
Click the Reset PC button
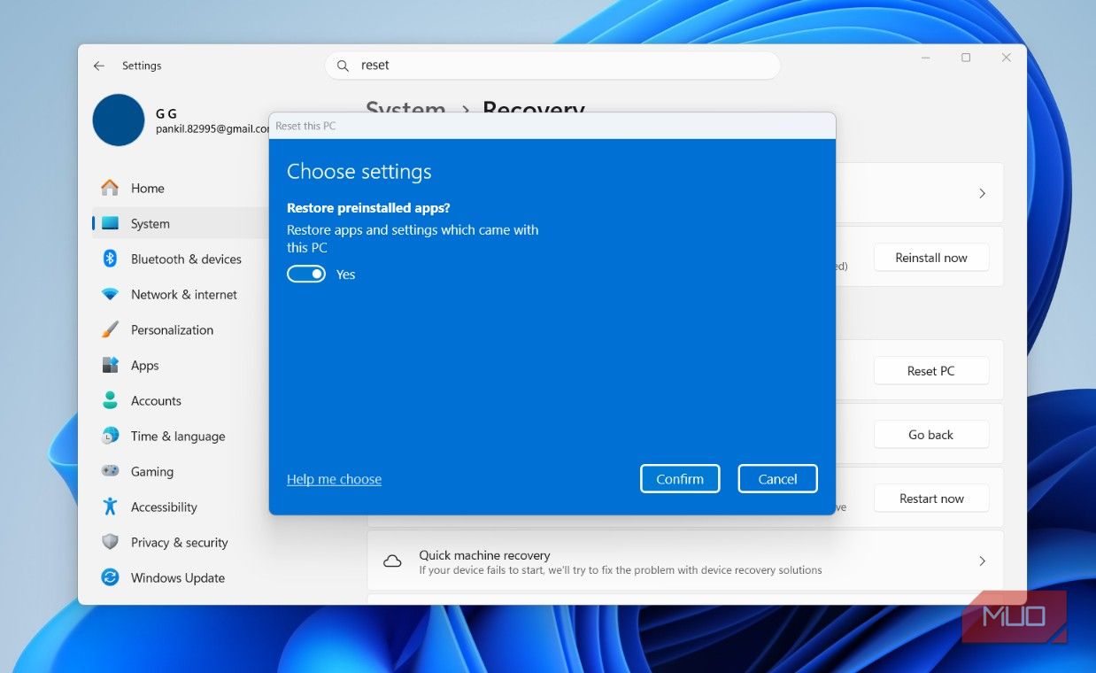click(x=931, y=371)
